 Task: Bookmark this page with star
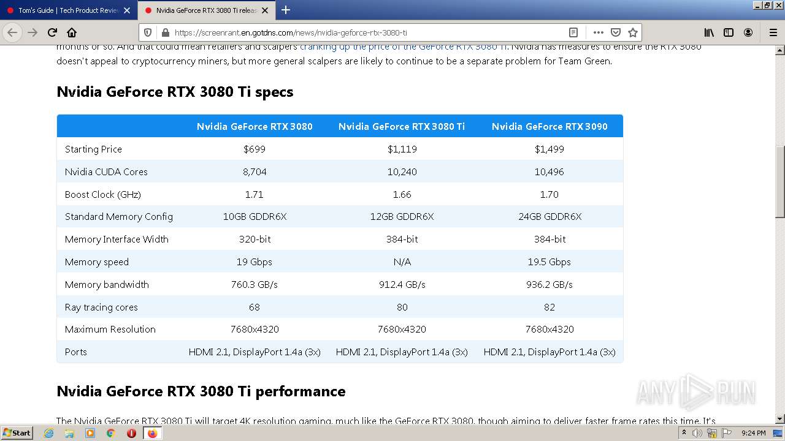pos(633,32)
